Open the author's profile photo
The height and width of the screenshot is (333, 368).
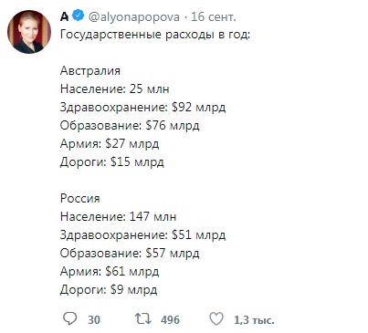pos(29,32)
